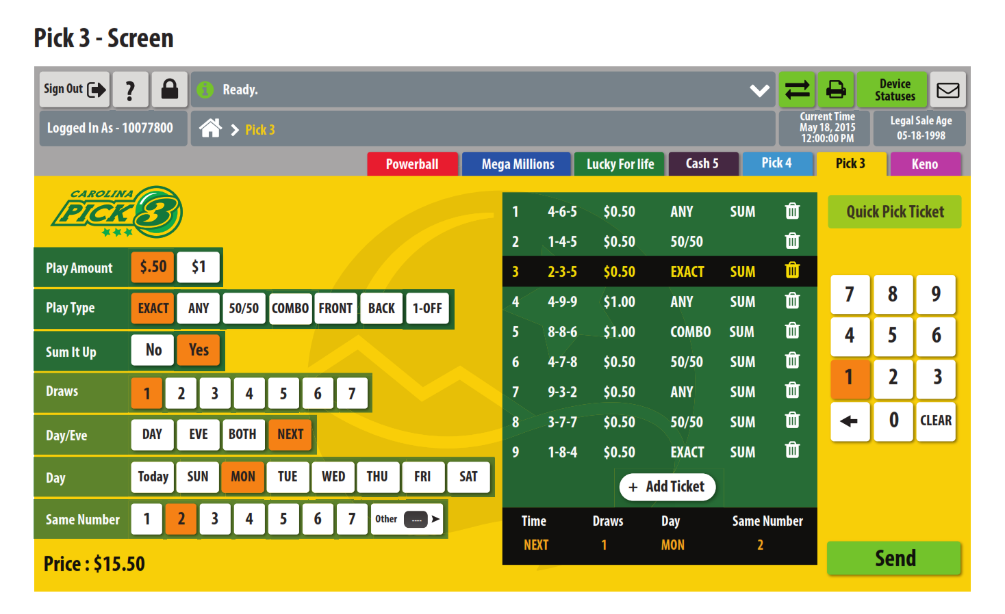Switch to the Powerball tab
The height and width of the screenshot is (614, 1005).
coord(412,164)
